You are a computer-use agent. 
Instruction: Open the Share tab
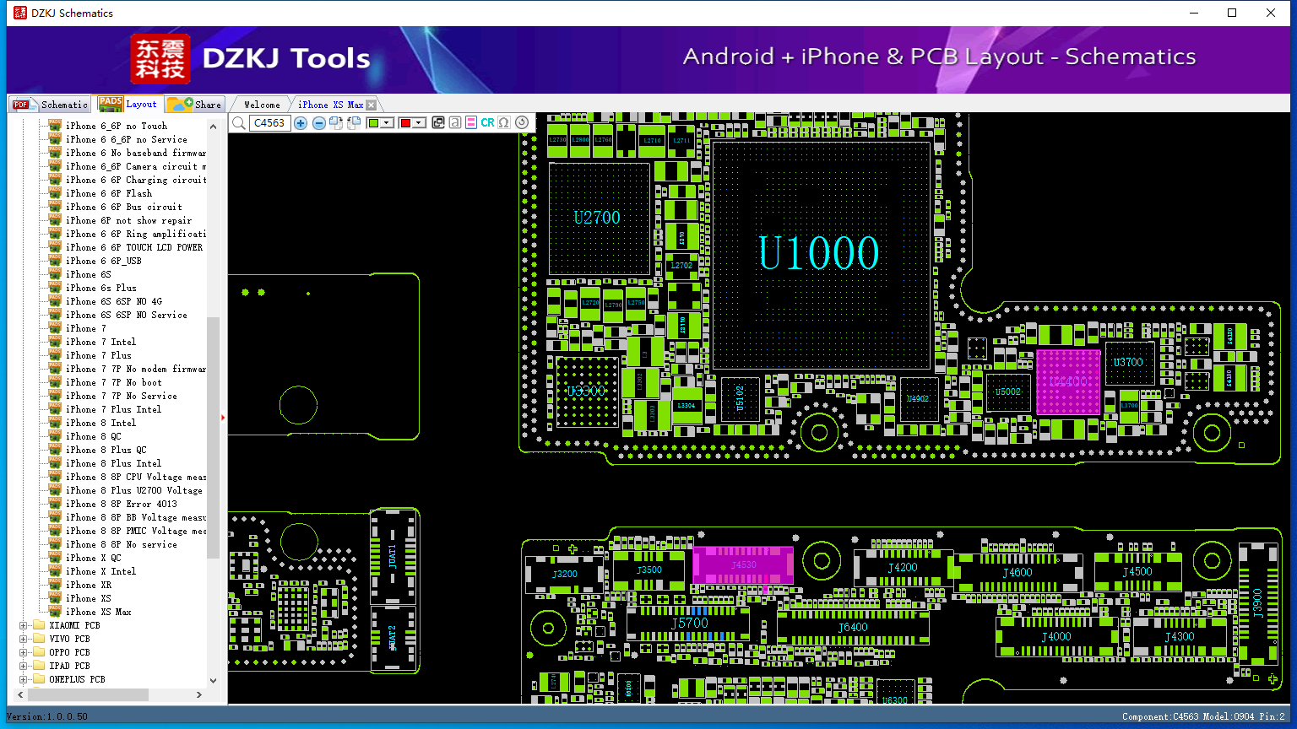(194, 105)
